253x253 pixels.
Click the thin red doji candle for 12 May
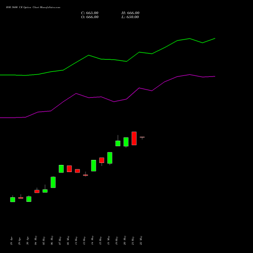86,175
